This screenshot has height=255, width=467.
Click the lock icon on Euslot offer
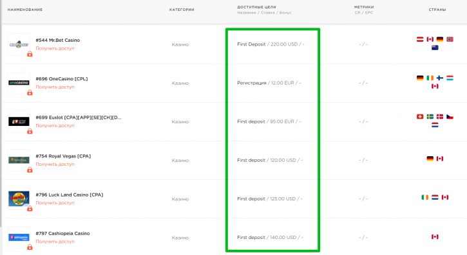(30, 131)
